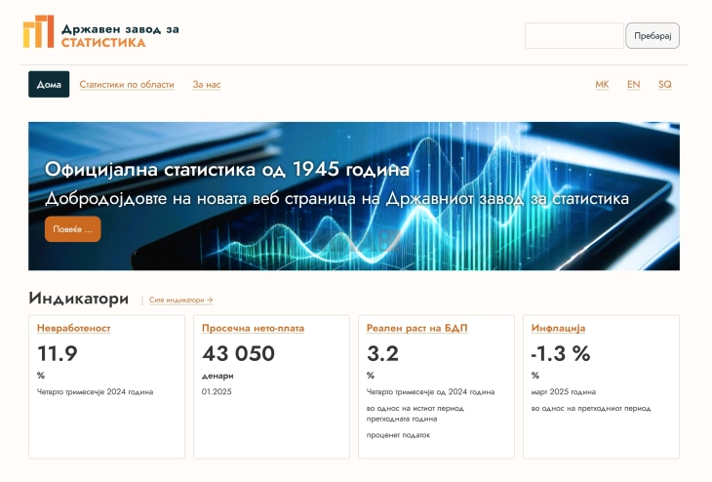Switch language to MK
The height and width of the screenshot is (482, 712).
[602, 85]
